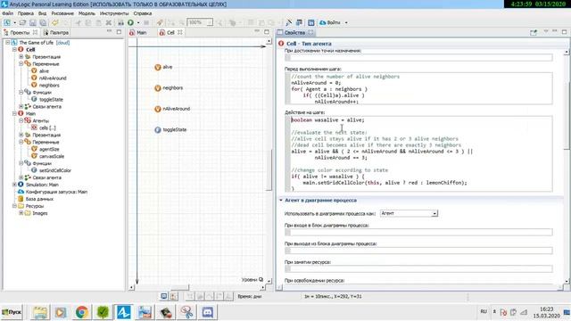The width and height of the screenshot is (571, 321).
Task: Click the Войти cloud login button
Action: (x=329, y=22)
